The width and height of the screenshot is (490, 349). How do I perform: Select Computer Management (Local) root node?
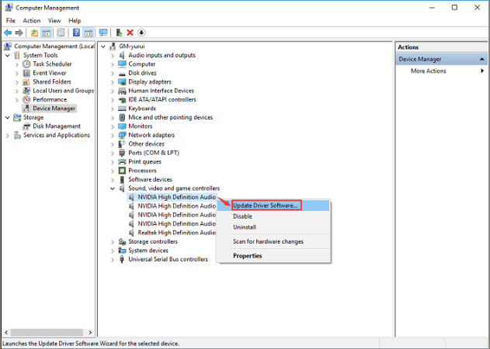click(54, 47)
